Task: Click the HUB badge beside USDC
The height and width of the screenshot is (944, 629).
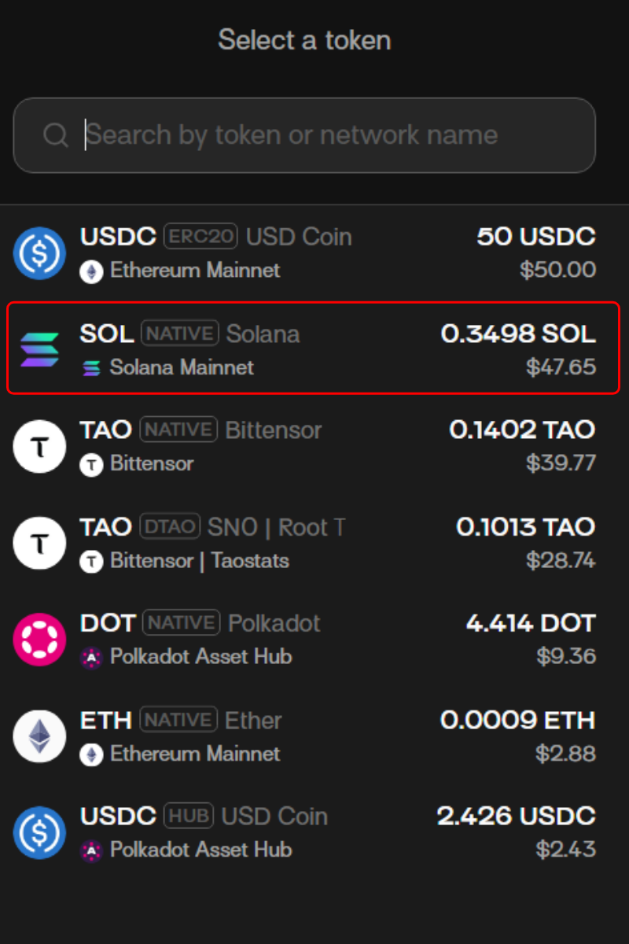Action: click(x=189, y=816)
